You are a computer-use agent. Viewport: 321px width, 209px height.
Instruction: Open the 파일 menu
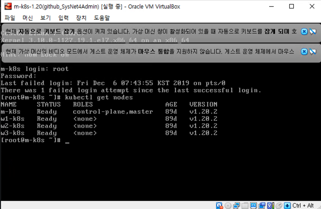[x=10, y=18]
